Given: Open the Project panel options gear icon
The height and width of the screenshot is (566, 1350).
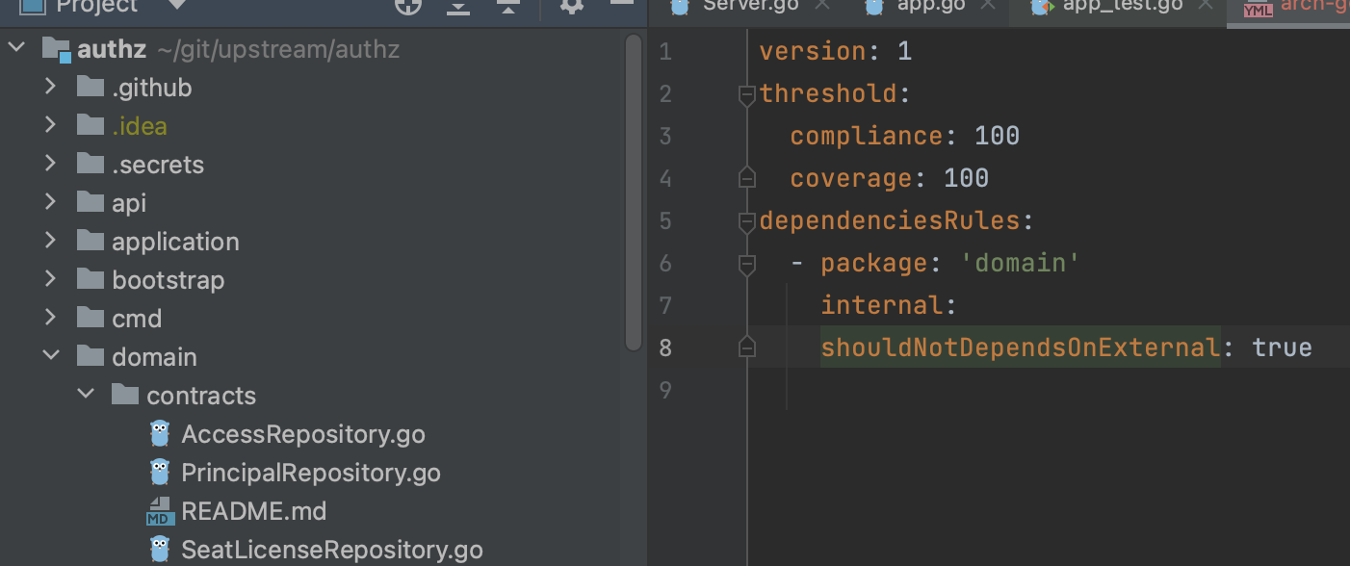Looking at the screenshot, I should pos(572,8).
